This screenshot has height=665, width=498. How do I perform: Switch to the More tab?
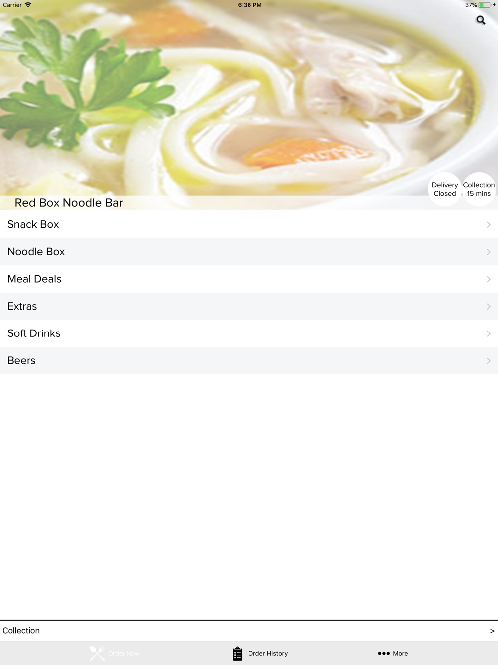tap(393, 653)
